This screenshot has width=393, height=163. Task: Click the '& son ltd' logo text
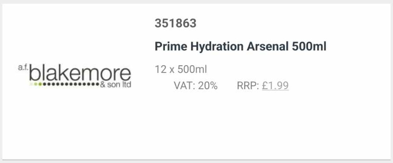pyautogui.click(x=115, y=85)
